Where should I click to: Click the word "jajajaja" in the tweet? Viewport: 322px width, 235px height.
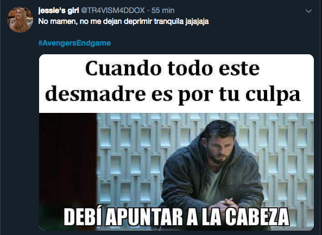click(197, 22)
